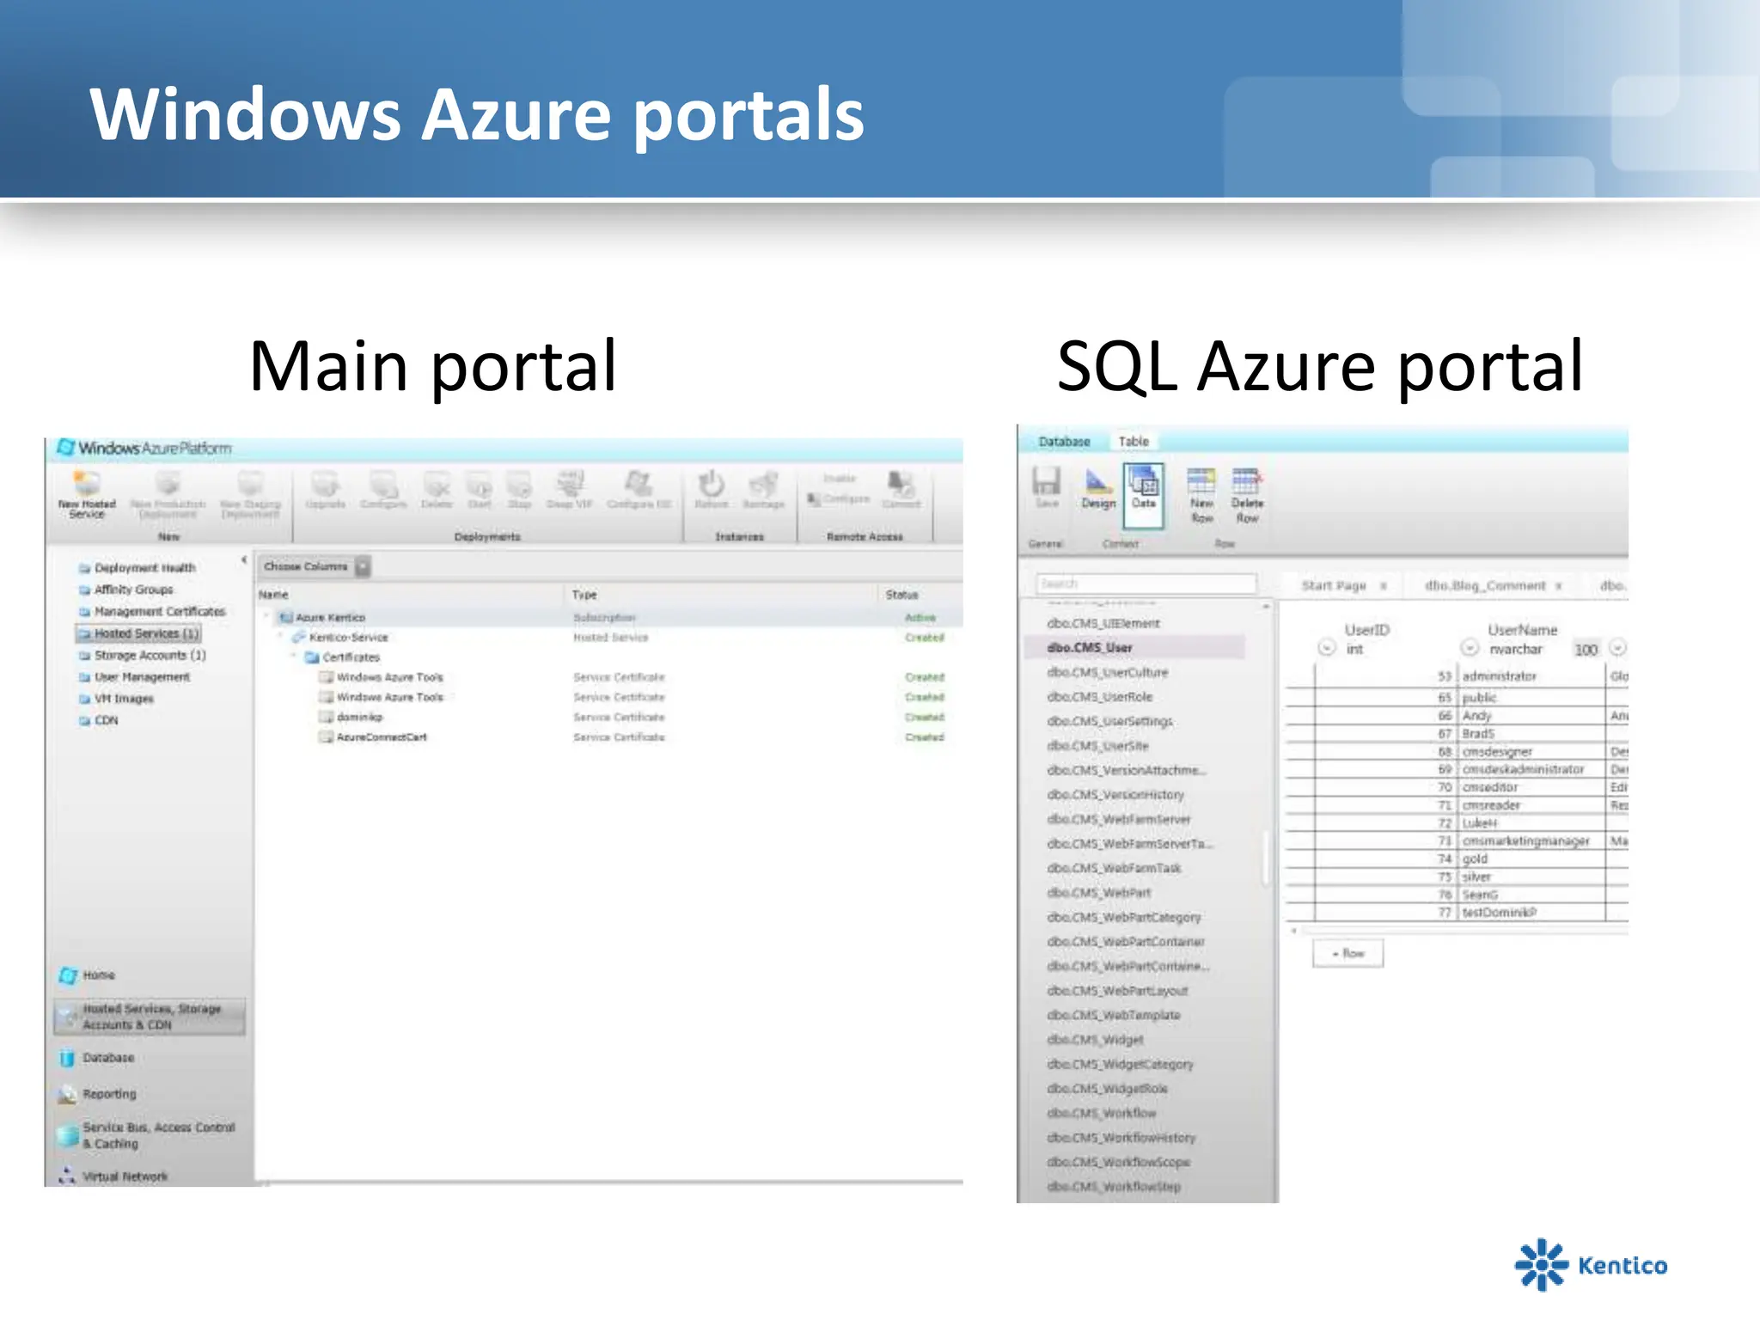Image resolution: width=1760 pixels, height=1320 pixels.
Task: Select dbo.CMS_User table in list
Action: click(x=1134, y=648)
